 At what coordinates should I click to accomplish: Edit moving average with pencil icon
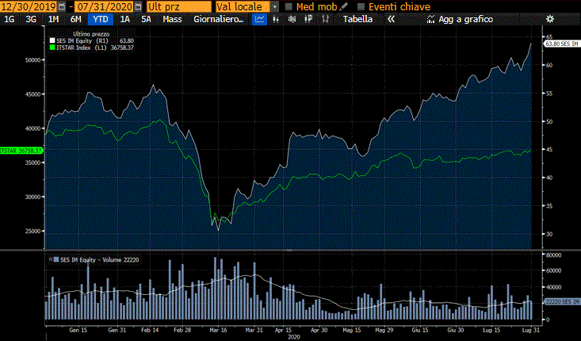[x=344, y=6]
